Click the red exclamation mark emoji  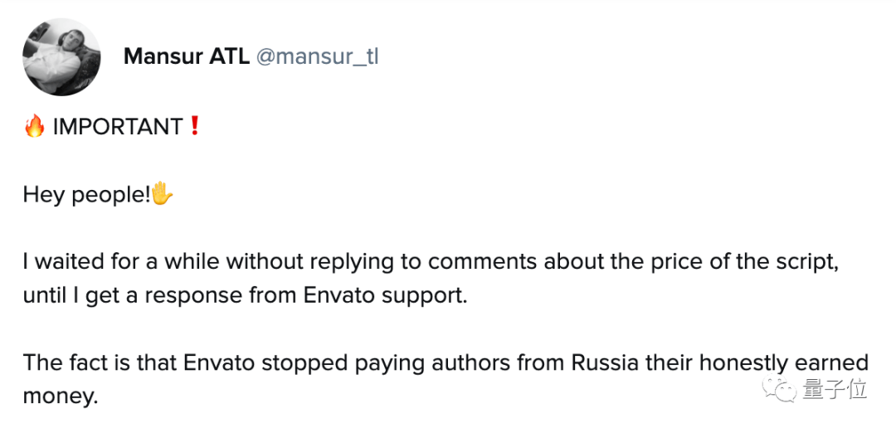[195, 127]
